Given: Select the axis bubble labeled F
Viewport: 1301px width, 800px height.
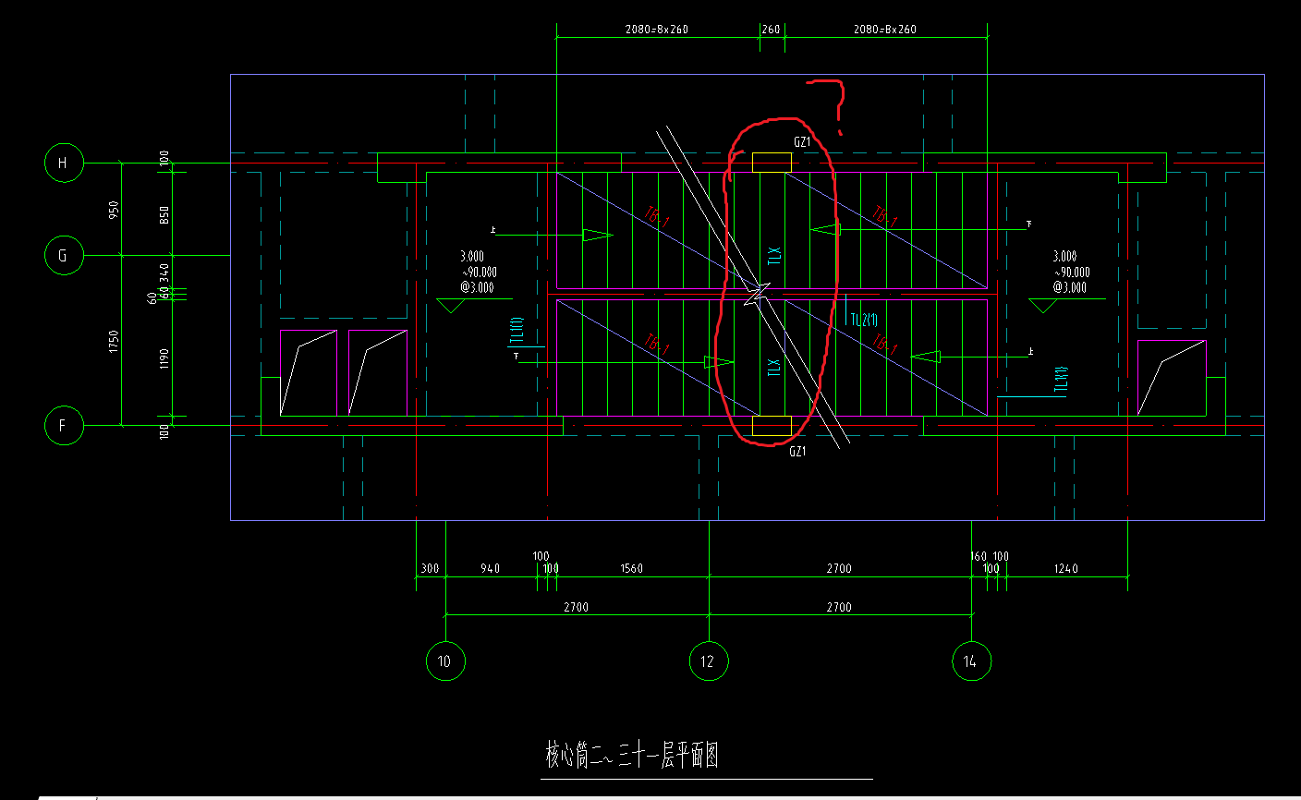Looking at the screenshot, I should (64, 426).
